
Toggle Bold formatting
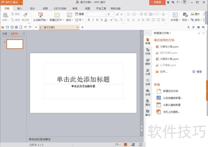pos(89,20)
